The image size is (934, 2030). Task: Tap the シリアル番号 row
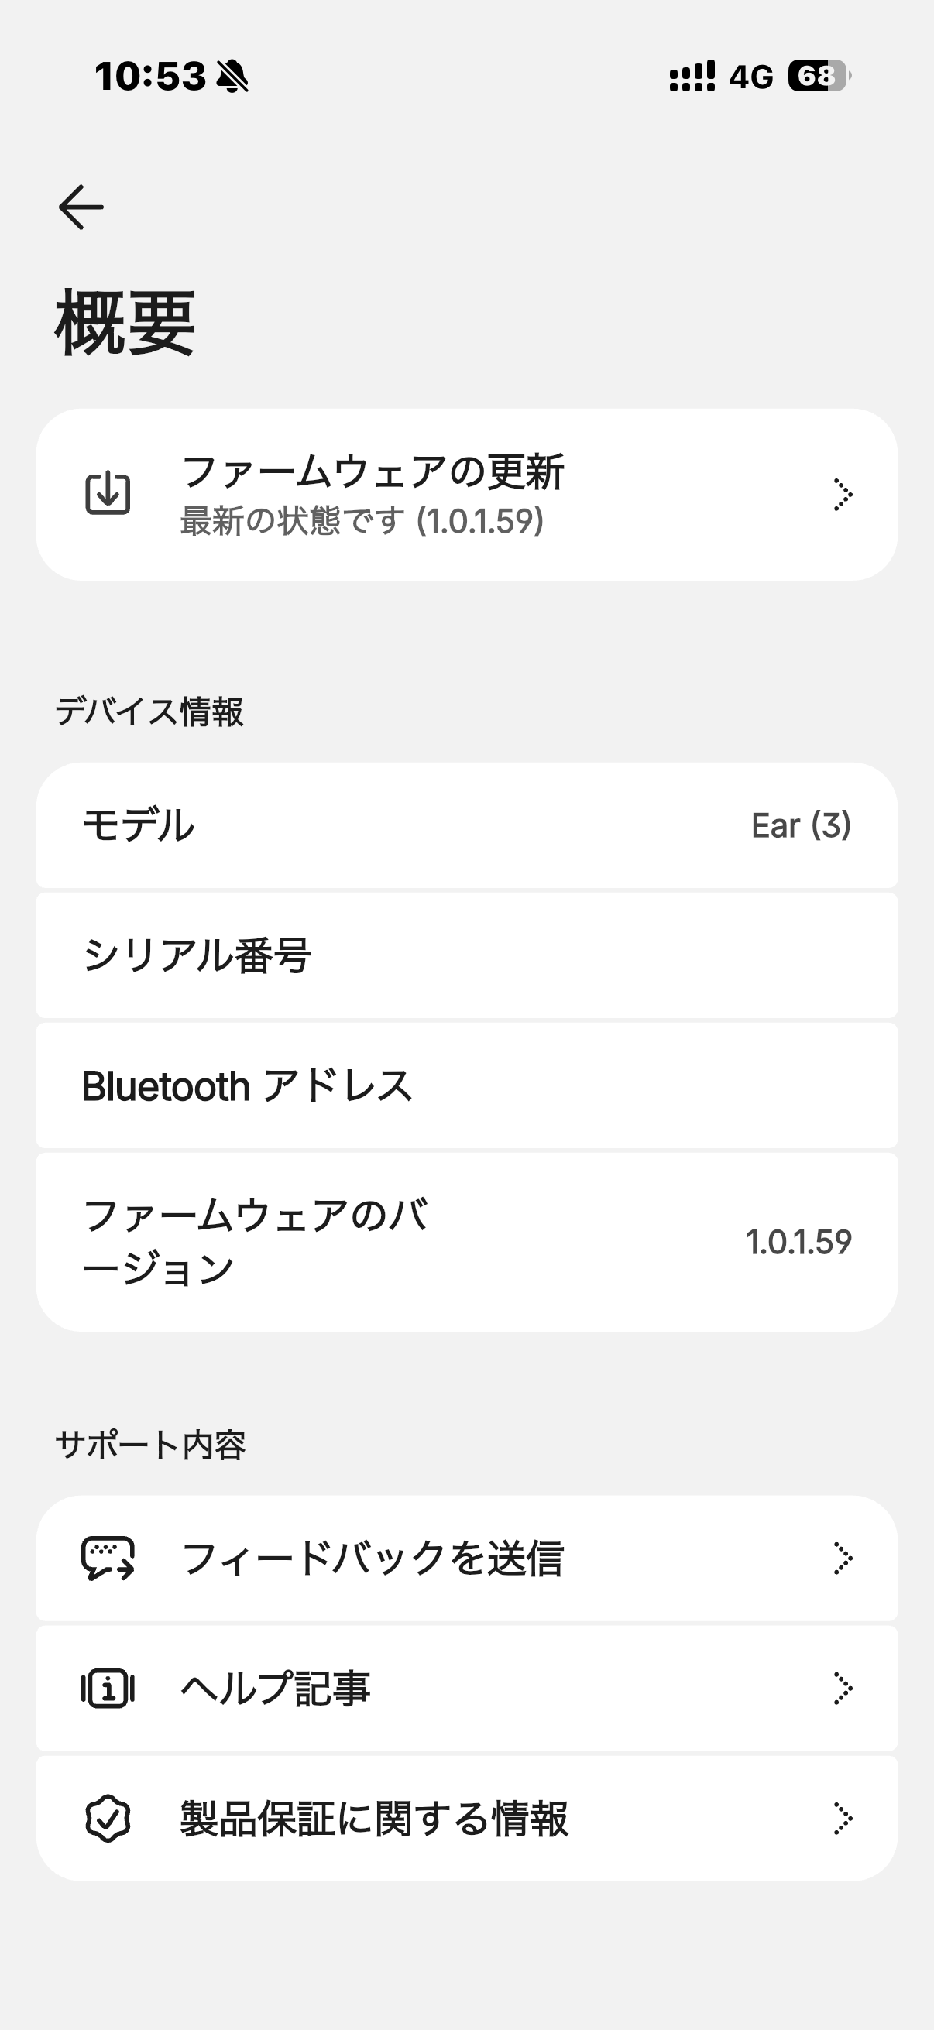pos(466,955)
